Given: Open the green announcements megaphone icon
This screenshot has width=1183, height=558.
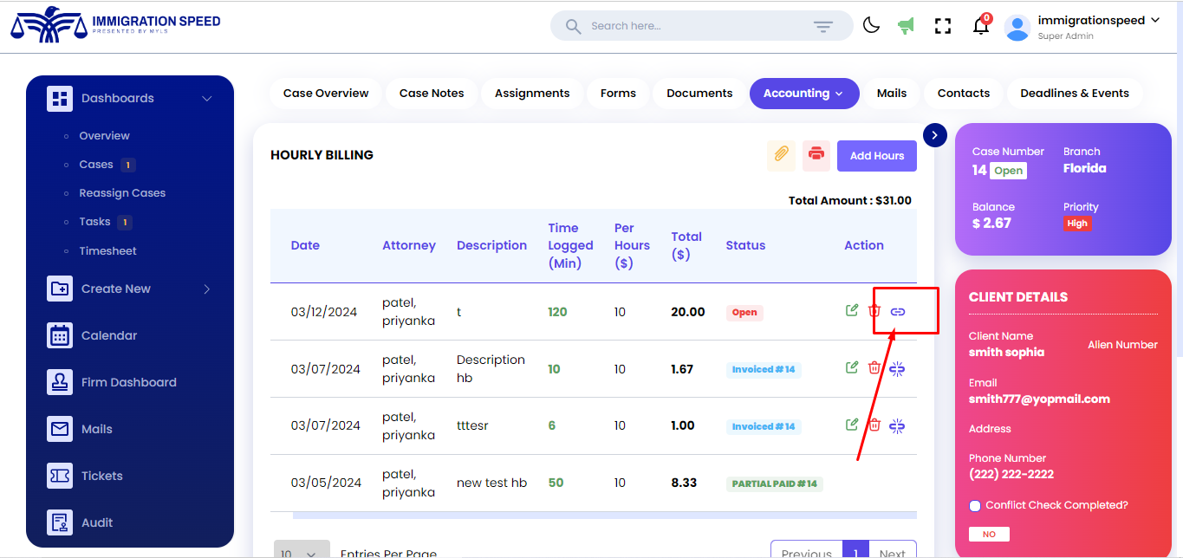Looking at the screenshot, I should click(906, 25).
